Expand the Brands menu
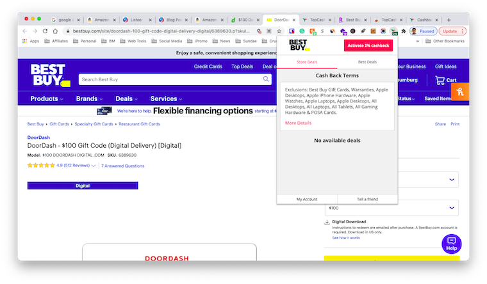The width and height of the screenshot is (487, 284). pyautogui.click(x=90, y=99)
